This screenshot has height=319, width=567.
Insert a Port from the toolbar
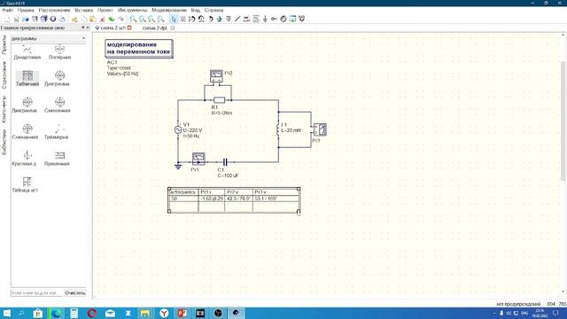pyautogui.click(x=274, y=19)
